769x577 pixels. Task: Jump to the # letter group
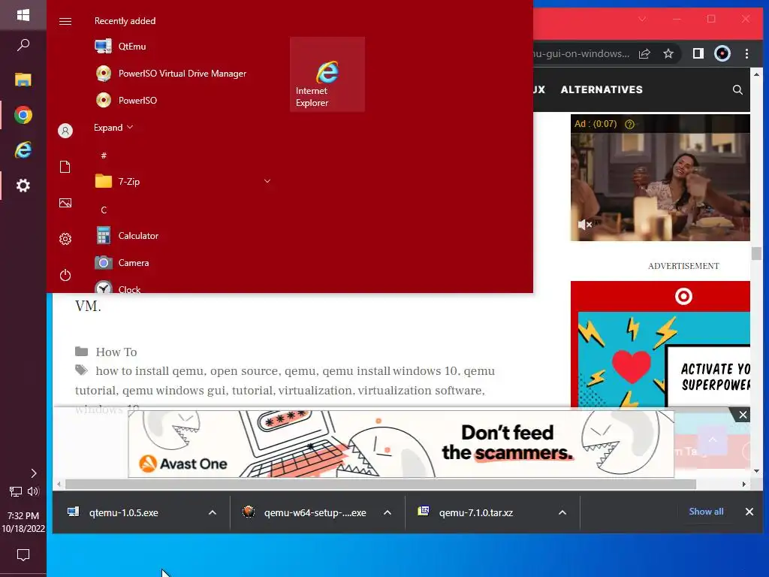click(104, 155)
